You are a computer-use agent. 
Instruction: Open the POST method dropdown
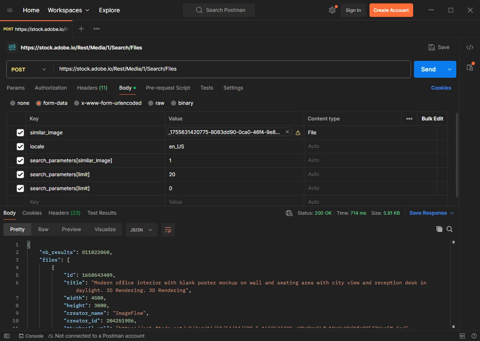[29, 69]
